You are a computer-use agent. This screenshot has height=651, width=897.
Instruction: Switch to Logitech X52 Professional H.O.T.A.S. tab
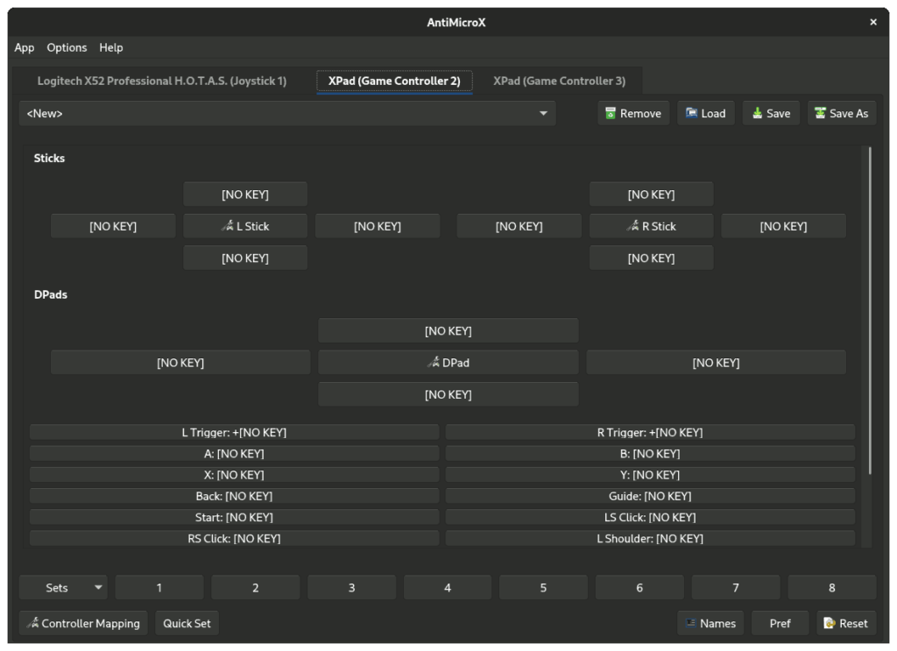coord(162,81)
